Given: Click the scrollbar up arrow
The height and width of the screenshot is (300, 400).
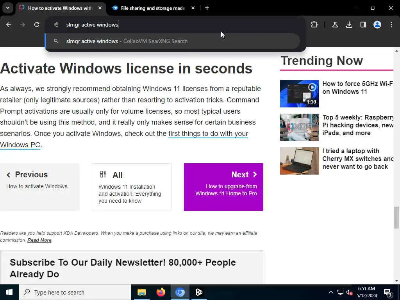Looking at the screenshot, I should (396, 51).
